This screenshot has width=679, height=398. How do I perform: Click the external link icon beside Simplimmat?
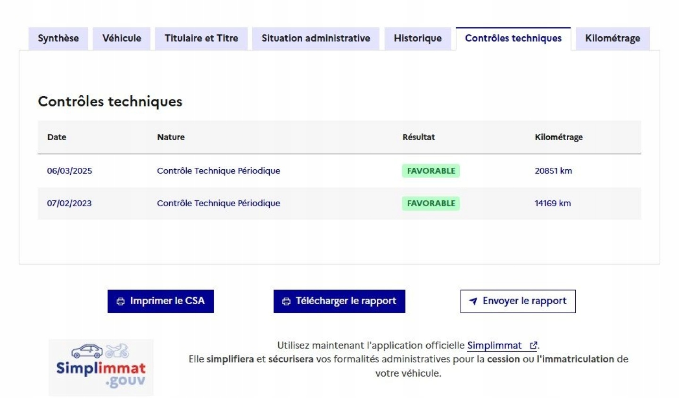(533, 346)
